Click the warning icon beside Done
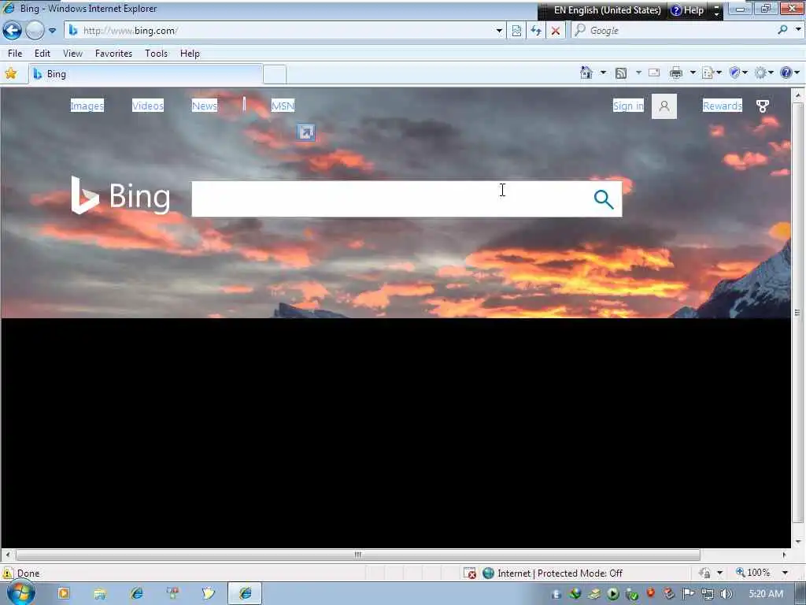 [8, 573]
